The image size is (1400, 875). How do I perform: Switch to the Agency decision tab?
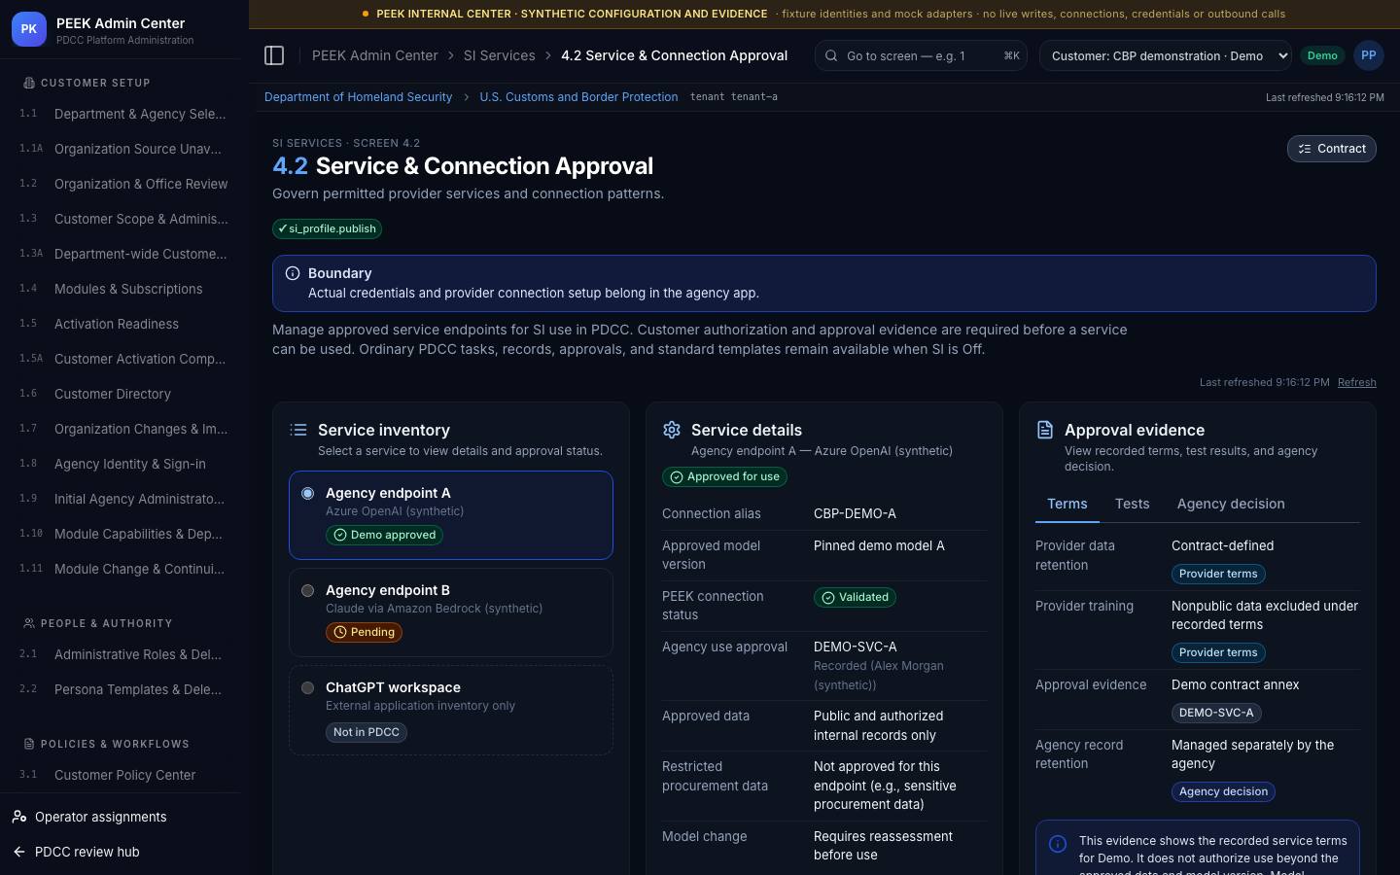pyautogui.click(x=1231, y=504)
